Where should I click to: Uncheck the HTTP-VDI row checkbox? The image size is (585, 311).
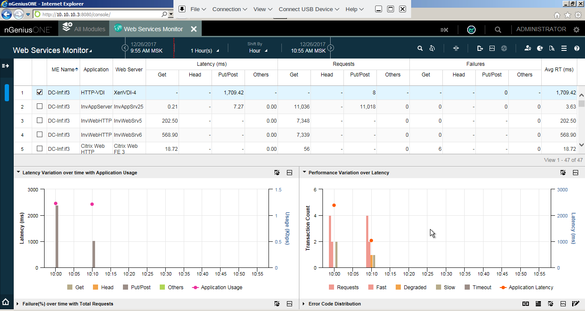(x=40, y=92)
